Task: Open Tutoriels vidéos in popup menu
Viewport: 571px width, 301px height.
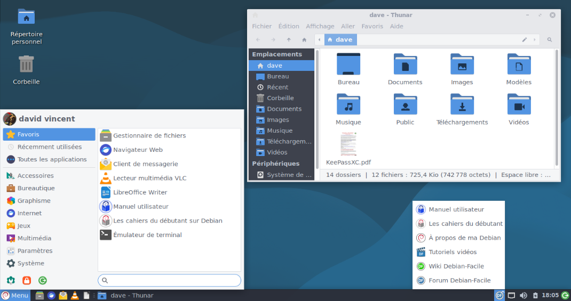Action: click(x=458, y=252)
